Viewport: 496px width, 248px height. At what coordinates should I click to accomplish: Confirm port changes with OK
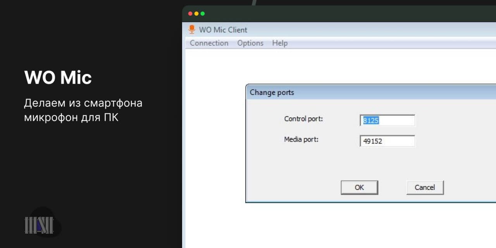(359, 188)
